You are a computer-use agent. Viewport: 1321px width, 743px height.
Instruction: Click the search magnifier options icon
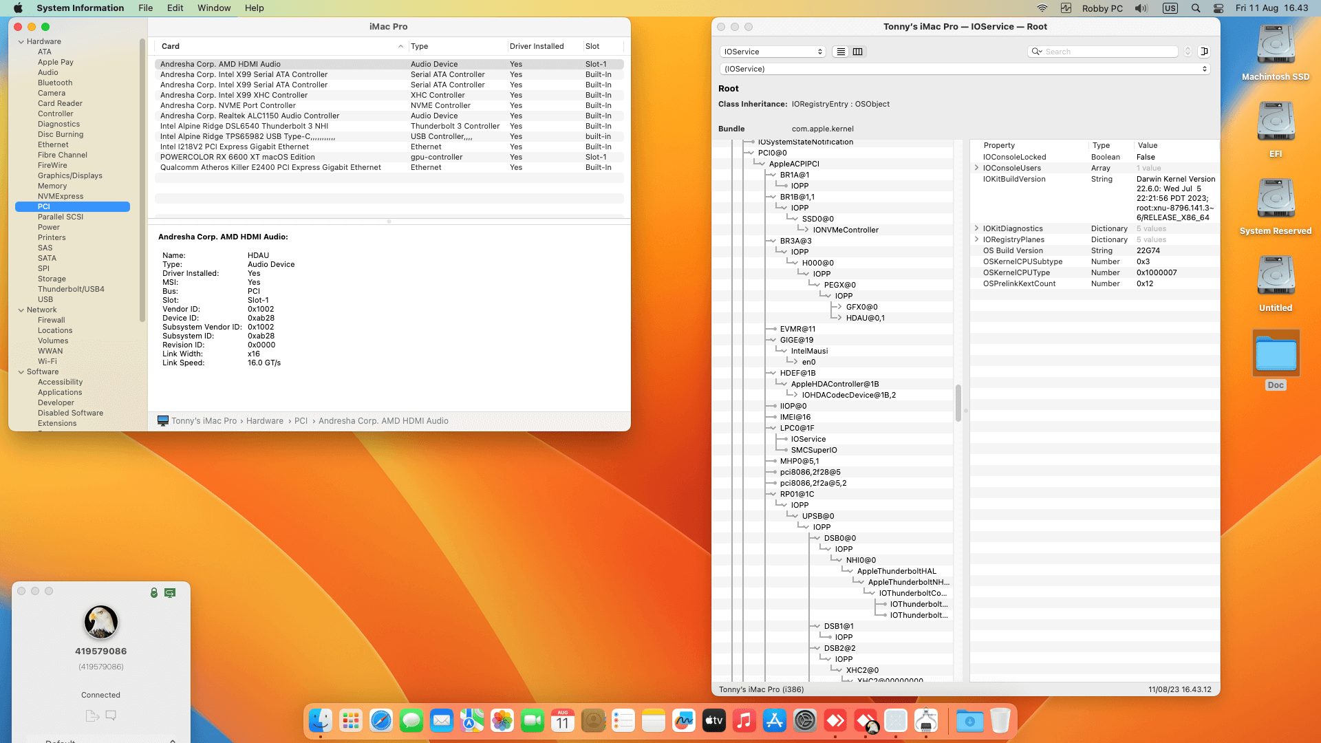point(1036,52)
